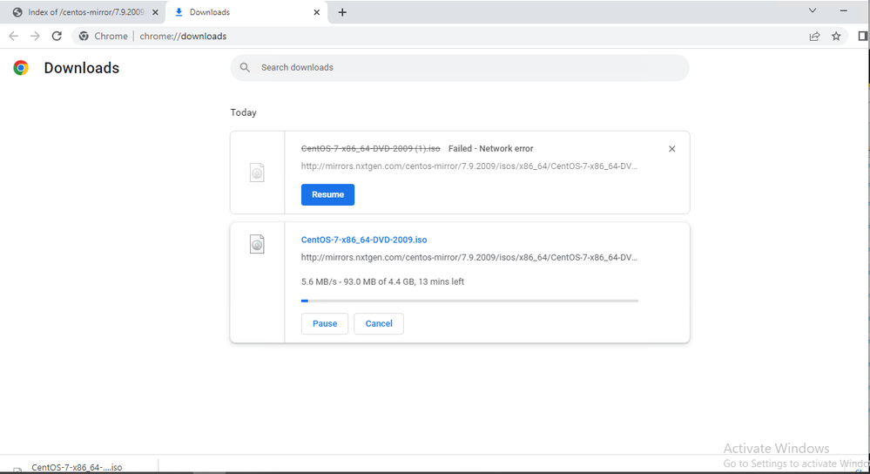
Task: Switch to Index of /centos-mirror tab
Action: point(83,12)
